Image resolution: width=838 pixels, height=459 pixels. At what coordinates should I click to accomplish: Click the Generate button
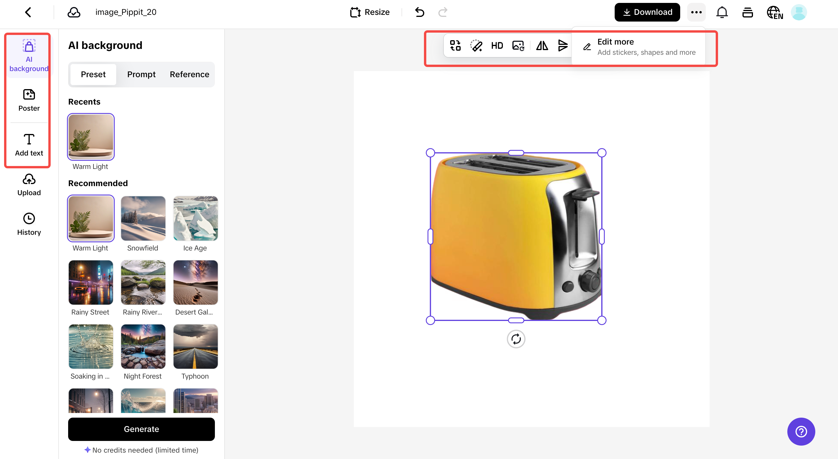(x=141, y=429)
